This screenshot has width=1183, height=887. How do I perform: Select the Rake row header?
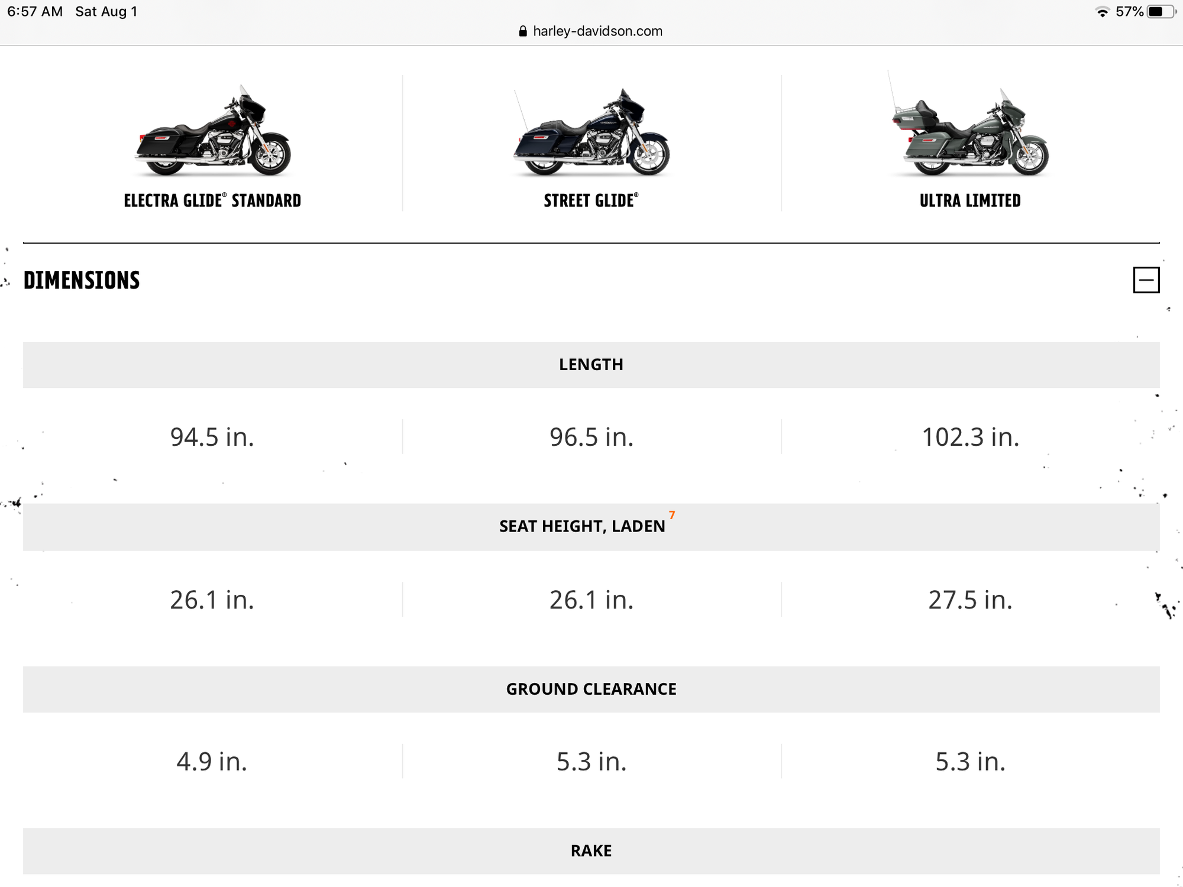point(591,851)
